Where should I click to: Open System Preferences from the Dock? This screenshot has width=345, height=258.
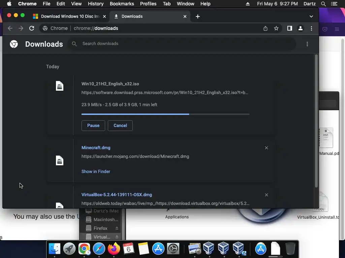[173, 249]
